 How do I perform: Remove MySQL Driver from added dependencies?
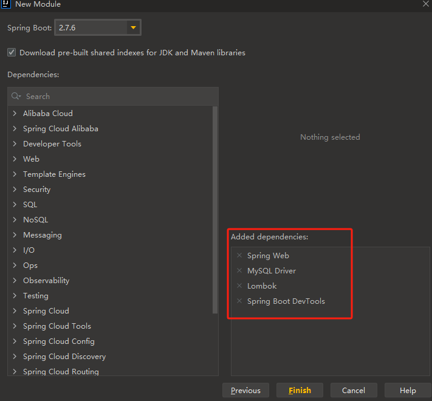click(239, 270)
